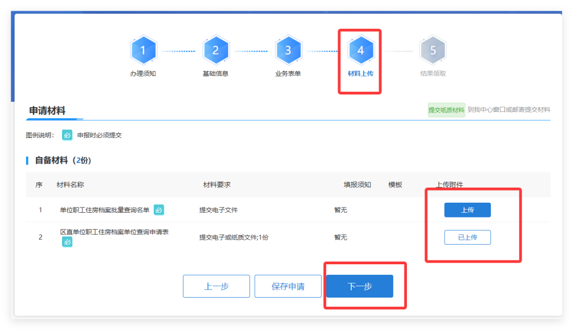Screen dimensions: 573x330
Task: Select material name 单位职工住房档案批量查询名单
Action: click(105, 210)
